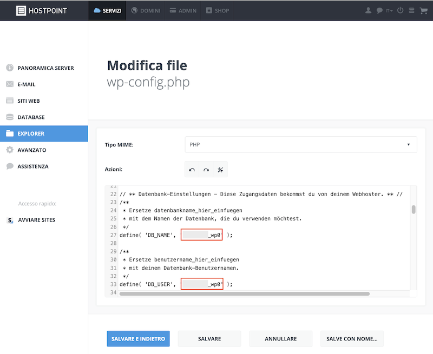This screenshot has width=433, height=354.
Task: Click the DB_NAME define line in editor
Action: pos(176,235)
